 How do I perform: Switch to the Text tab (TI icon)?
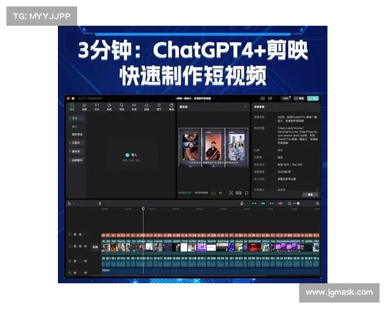(x=96, y=107)
